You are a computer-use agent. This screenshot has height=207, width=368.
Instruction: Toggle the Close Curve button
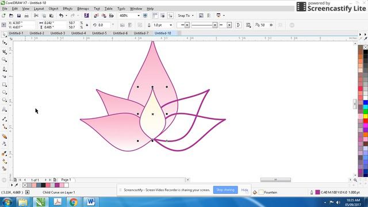tap(238, 25)
